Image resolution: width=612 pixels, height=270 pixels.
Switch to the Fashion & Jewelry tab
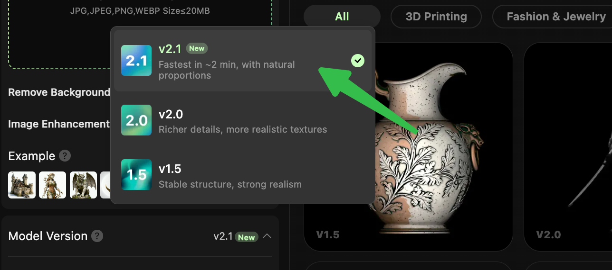coord(553,17)
